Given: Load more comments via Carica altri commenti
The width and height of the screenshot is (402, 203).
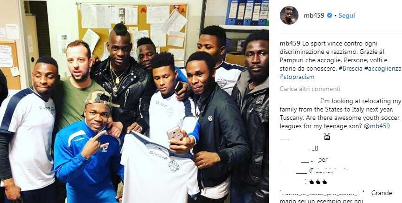Looking at the screenshot, I should tap(310, 89).
